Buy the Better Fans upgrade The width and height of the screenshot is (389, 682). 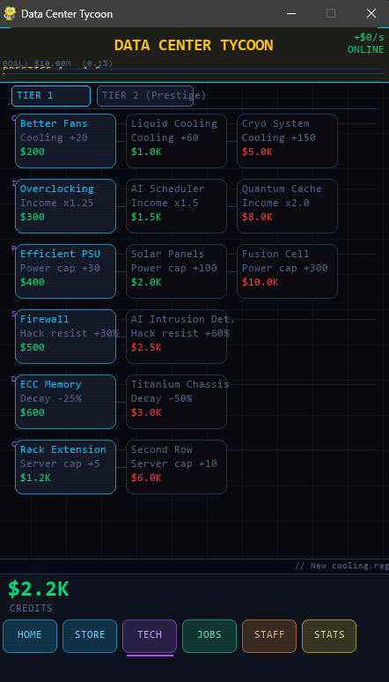[x=66, y=141]
